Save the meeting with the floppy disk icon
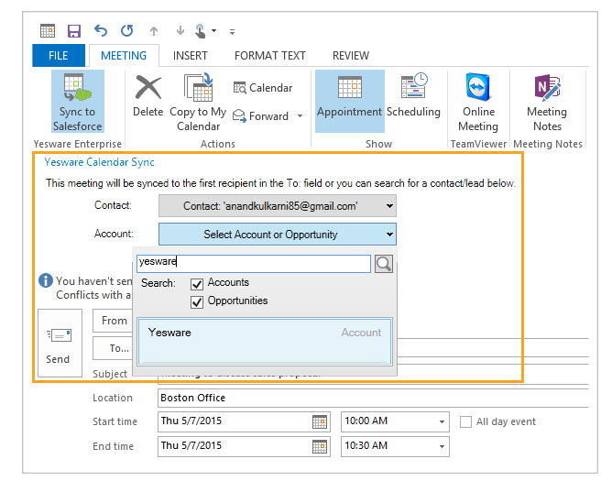Viewport: 612px width, 481px height. [x=74, y=30]
